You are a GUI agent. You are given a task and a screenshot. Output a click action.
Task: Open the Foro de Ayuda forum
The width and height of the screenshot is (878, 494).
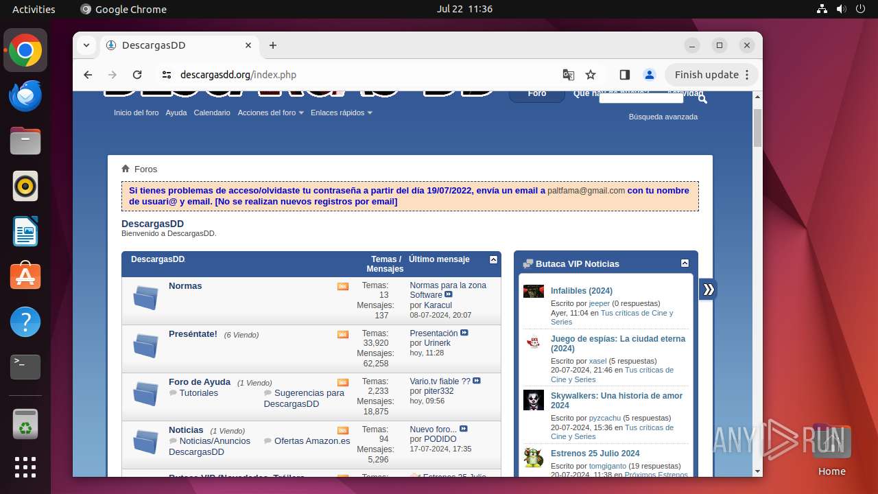coord(200,381)
